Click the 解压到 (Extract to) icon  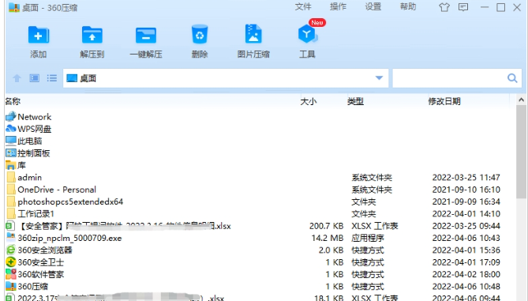[92, 35]
